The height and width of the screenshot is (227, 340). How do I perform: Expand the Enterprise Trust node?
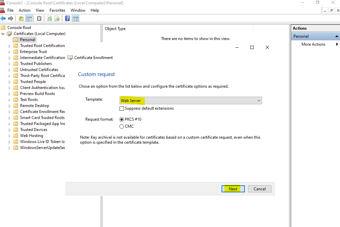click(x=9, y=52)
